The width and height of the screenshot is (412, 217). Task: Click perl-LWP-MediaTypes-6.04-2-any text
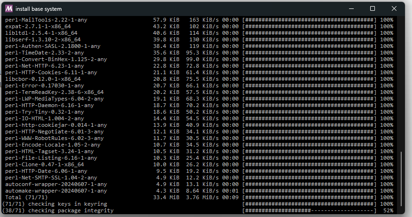(x=54, y=99)
